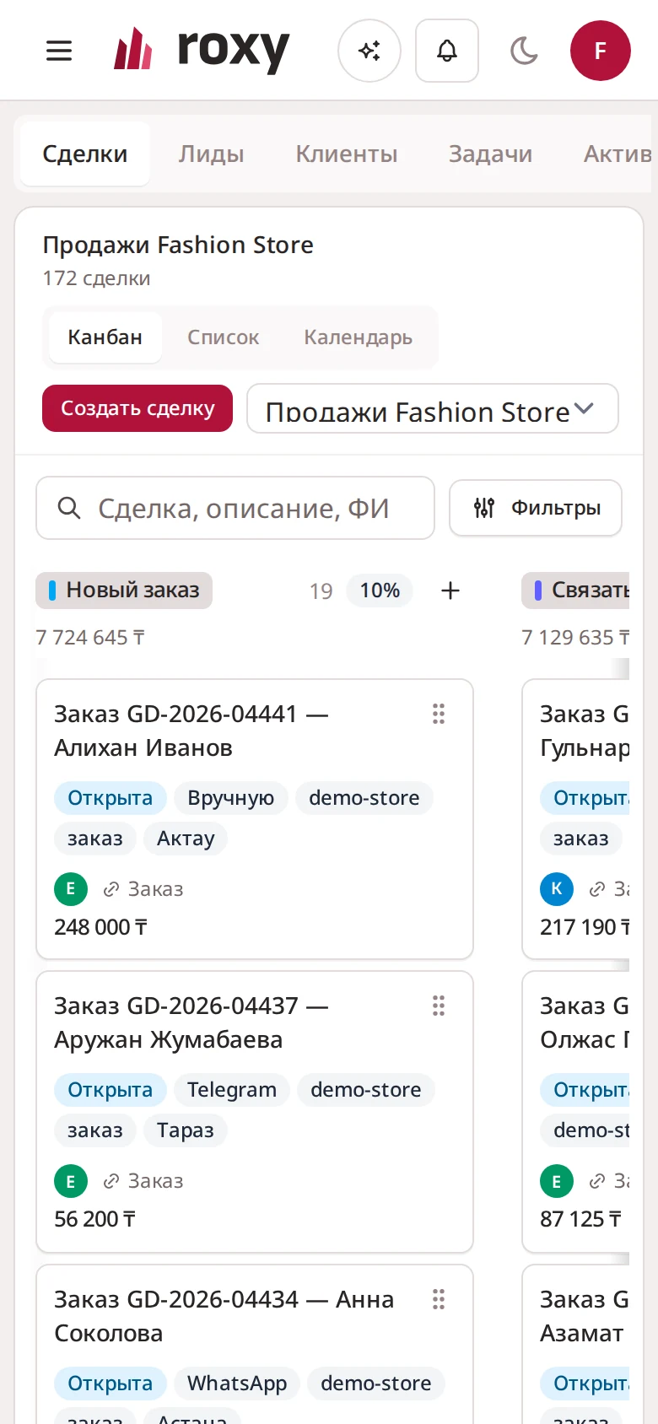Click avatar E on Алихан Иванов card

[x=71, y=889]
